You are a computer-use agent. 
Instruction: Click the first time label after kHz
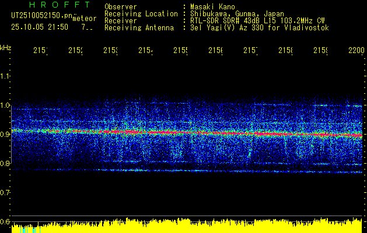(x=40, y=50)
